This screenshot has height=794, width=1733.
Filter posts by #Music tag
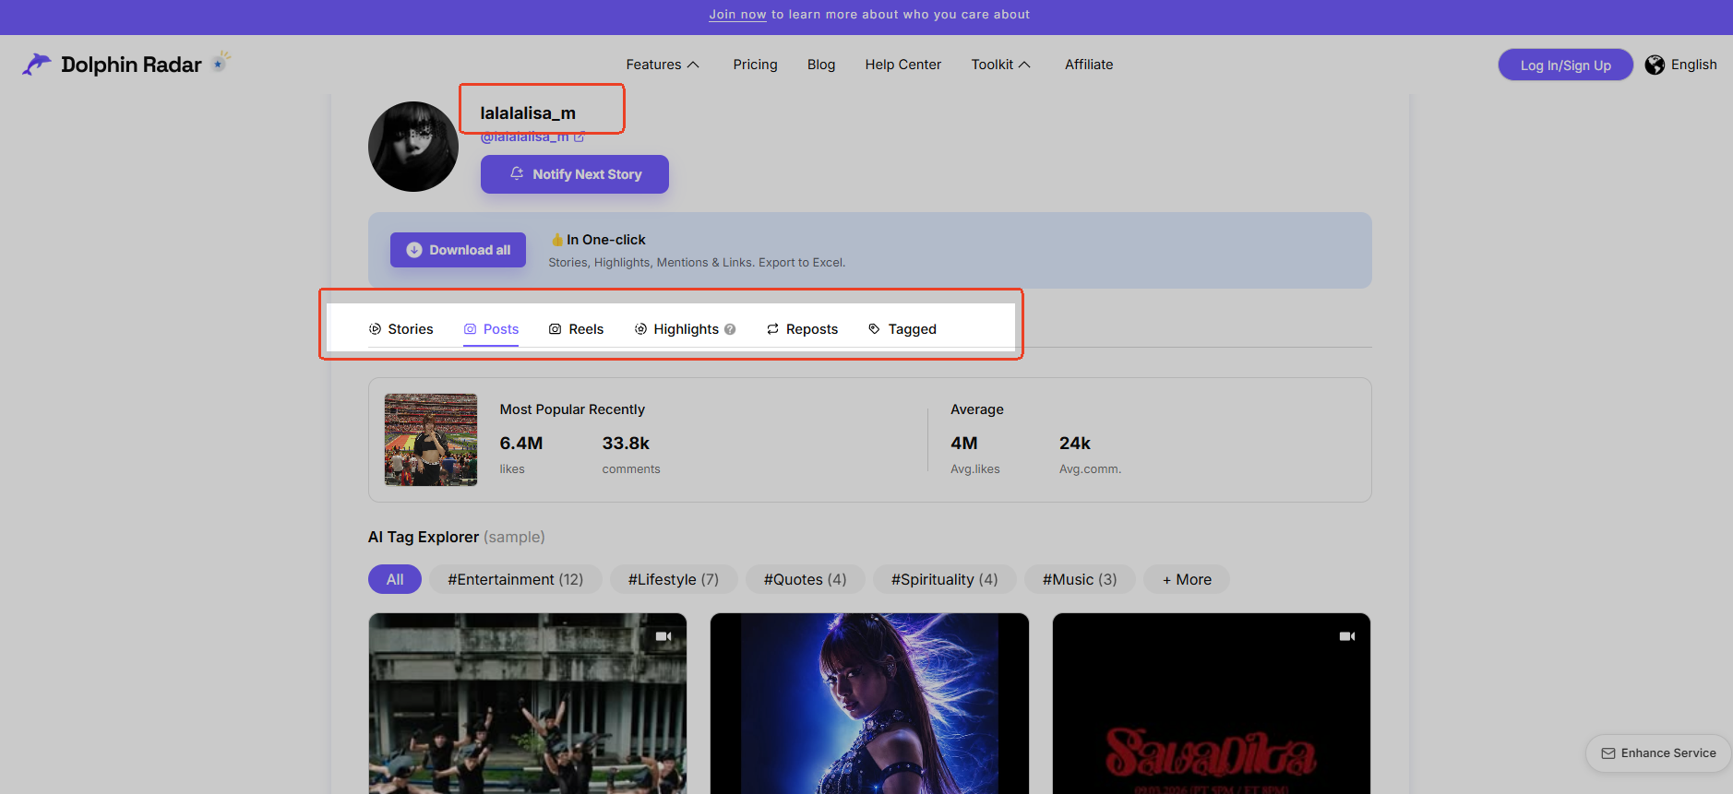click(x=1080, y=579)
